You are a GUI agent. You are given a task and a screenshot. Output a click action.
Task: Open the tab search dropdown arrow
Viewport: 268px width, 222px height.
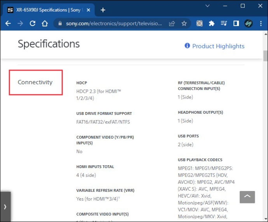[x=207, y=6]
